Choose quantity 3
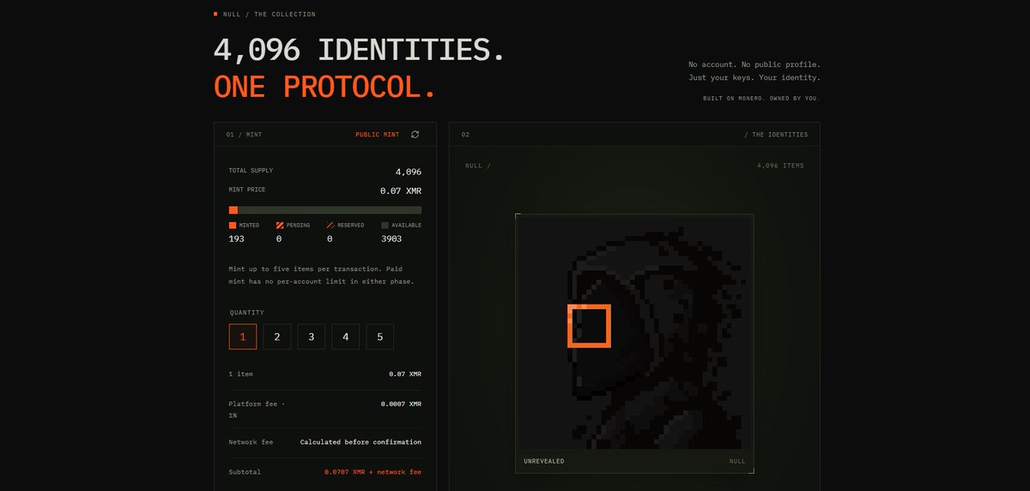Viewport: 1030px width, 491px height. [312, 336]
